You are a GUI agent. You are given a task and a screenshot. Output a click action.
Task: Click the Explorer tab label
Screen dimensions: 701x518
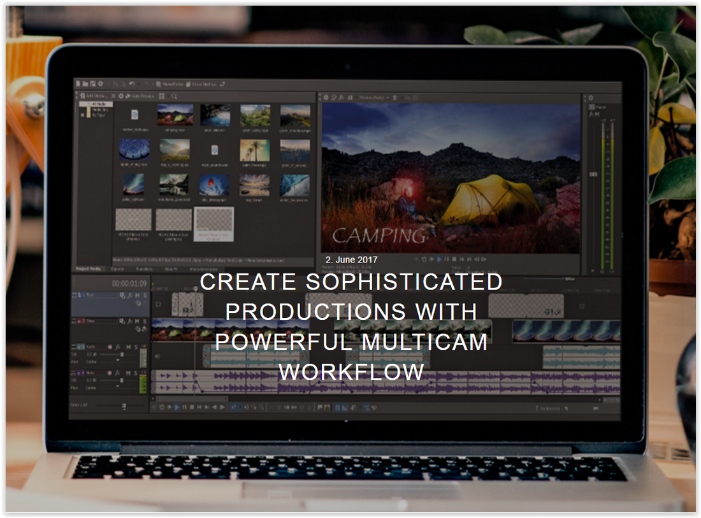click(x=118, y=269)
